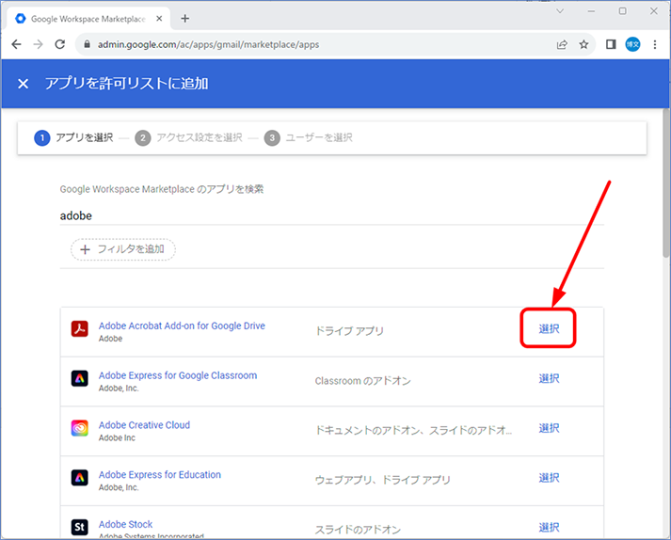Open Adobe Express for Google Classroom link

[x=178, y=375]
